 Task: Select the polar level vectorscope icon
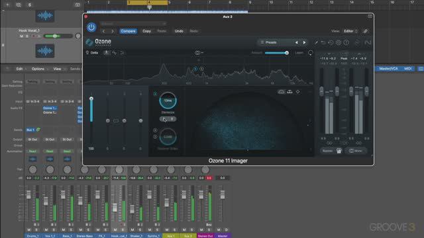pos(290,92)
